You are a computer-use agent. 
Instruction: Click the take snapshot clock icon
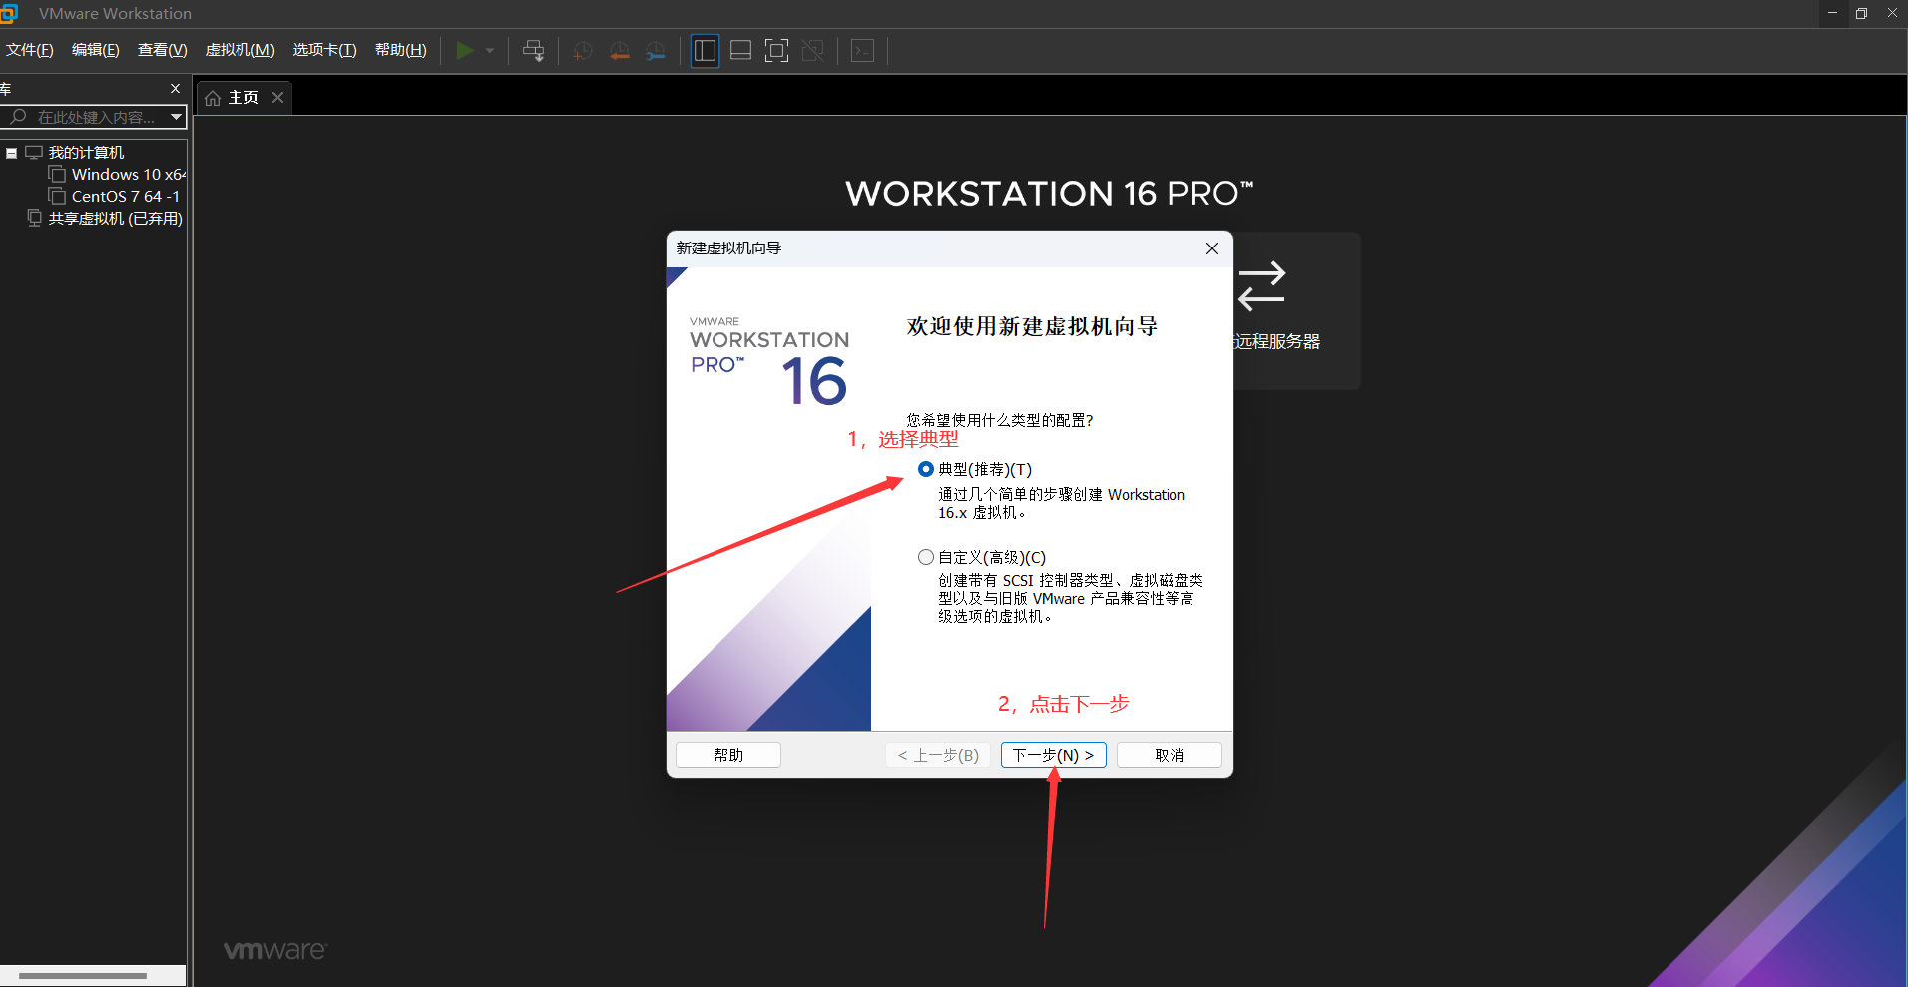pos(583,50)
